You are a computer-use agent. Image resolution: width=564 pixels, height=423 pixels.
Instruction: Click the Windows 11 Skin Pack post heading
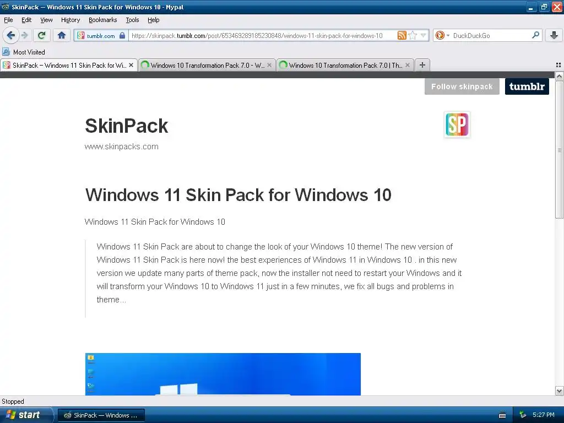[238, 195]
